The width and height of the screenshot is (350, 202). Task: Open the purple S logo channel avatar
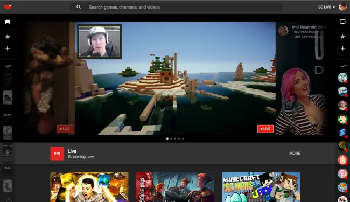point(342,133)
